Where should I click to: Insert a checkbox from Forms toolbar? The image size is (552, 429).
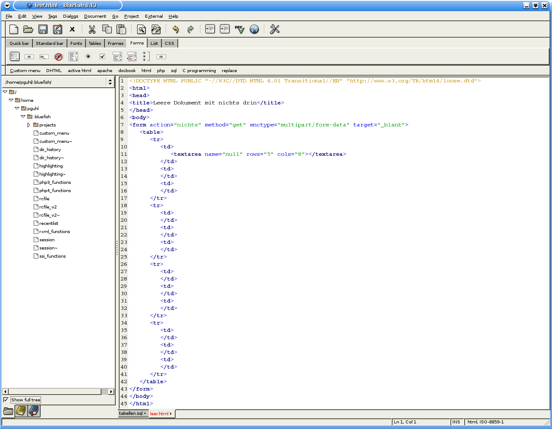pos(102,57)
